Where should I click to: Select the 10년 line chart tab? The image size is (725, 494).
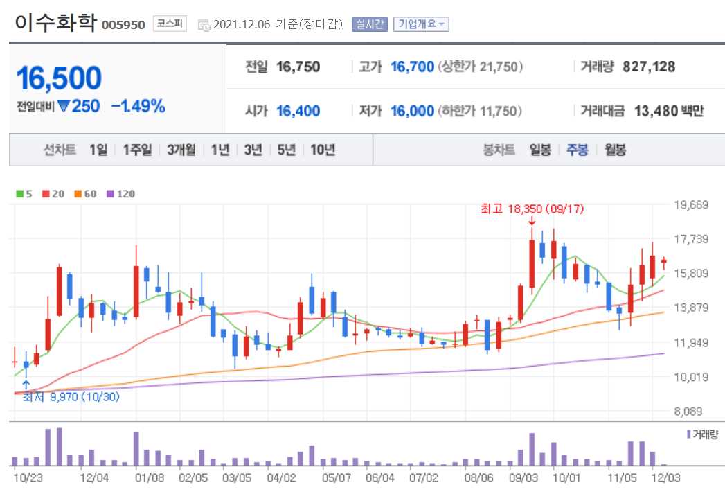click(x=323, y=150)
